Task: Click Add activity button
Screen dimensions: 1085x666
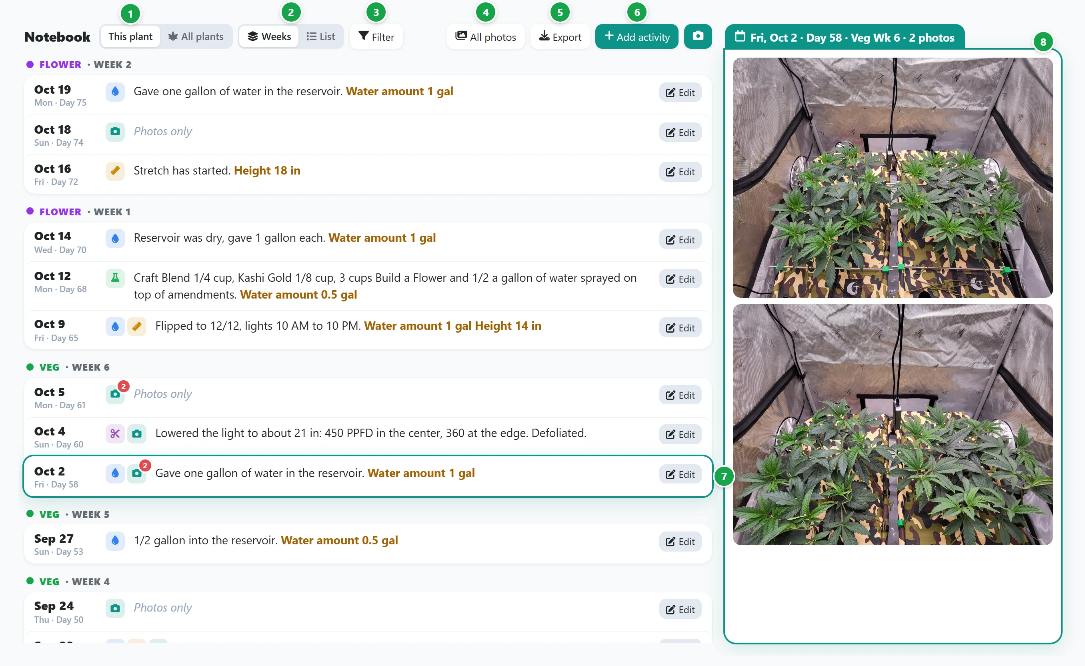Action: point(637,36)
